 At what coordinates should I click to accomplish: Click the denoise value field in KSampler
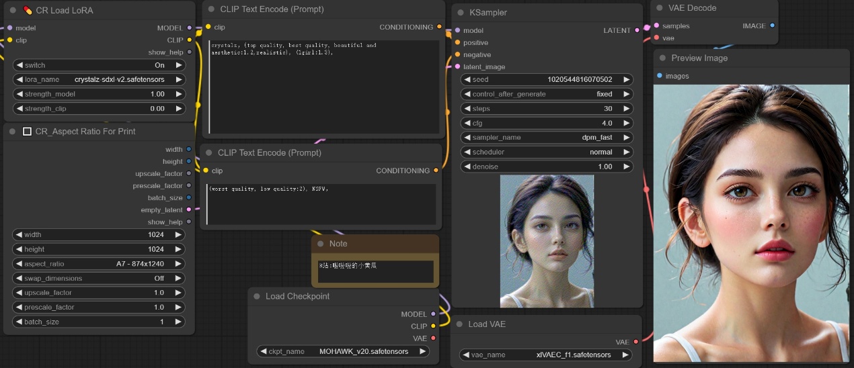pos(547,167)
